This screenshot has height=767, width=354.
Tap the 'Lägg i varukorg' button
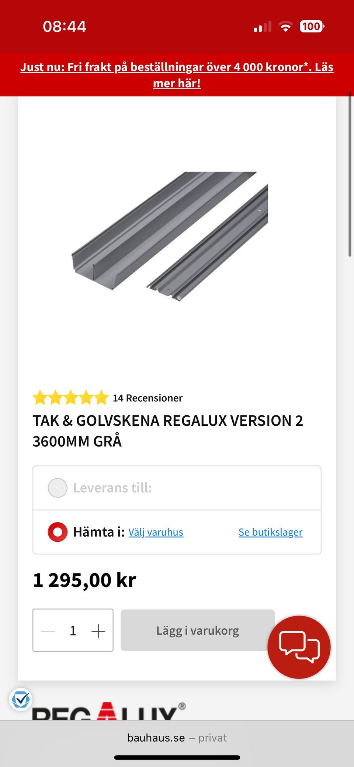click(x=198, y=630)
